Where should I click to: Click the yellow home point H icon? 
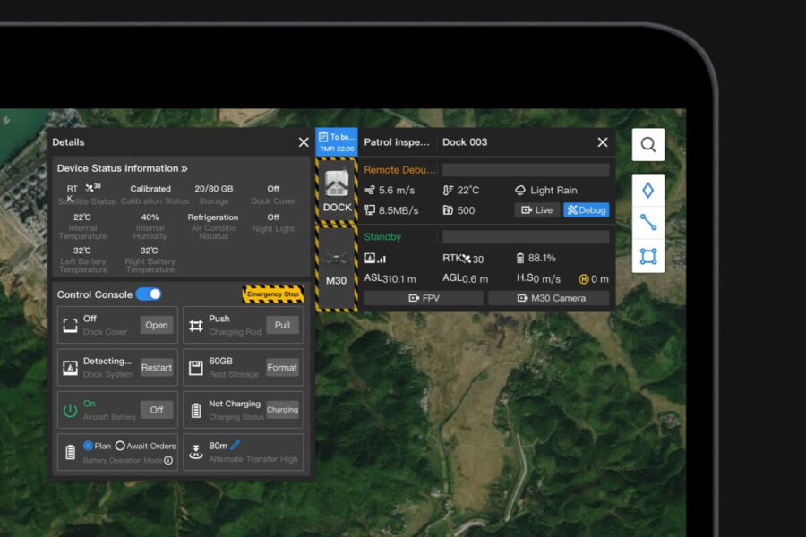pos(583,279)
